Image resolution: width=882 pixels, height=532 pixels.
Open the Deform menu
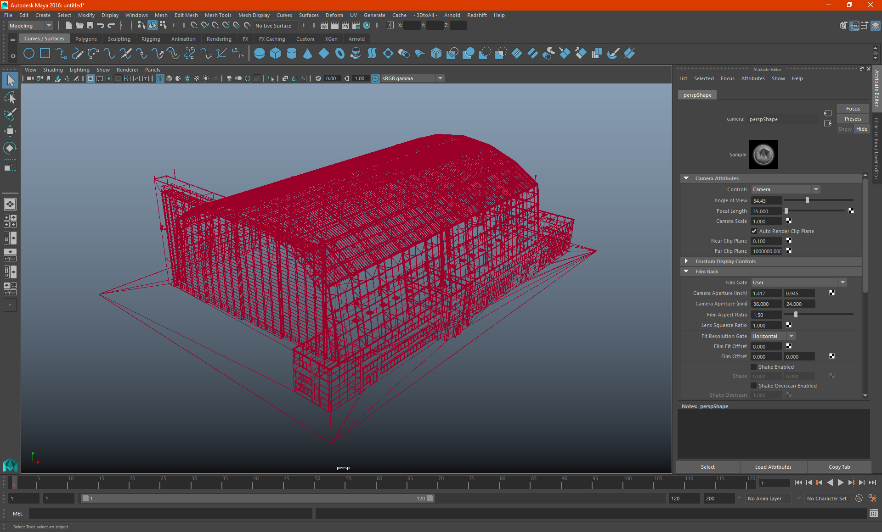(x=334, y=15)
